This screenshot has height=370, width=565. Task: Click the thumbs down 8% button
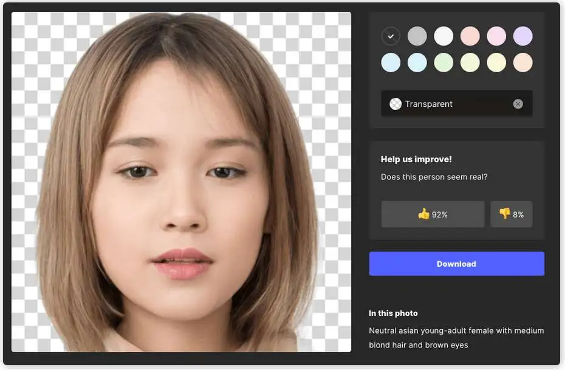(511, 214)
